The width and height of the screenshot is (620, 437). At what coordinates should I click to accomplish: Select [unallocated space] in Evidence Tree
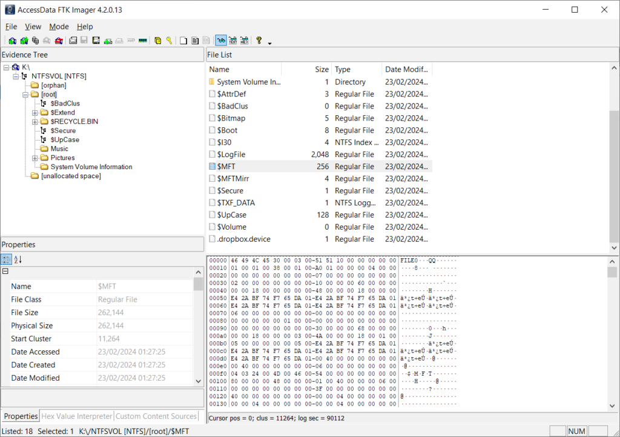[71, 176]
